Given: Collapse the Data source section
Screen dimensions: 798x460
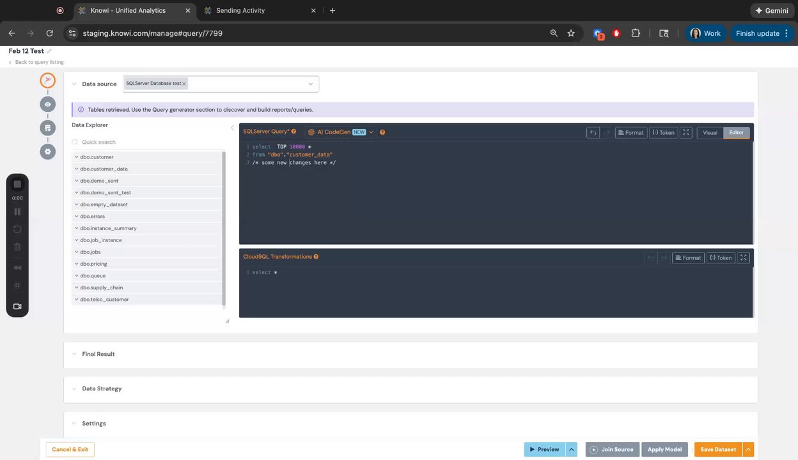Looking at the screenshot, I should (x=74, y=84).
